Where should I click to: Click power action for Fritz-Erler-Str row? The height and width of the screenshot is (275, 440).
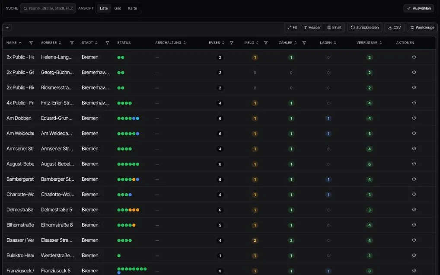[x=414, y=103]
